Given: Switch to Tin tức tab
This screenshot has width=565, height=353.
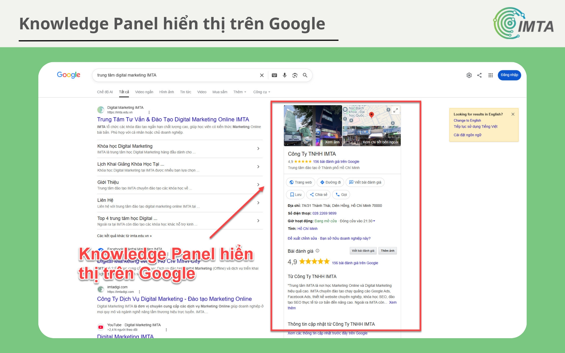Looking at the screenshot, I should click(x=186, y=92).
